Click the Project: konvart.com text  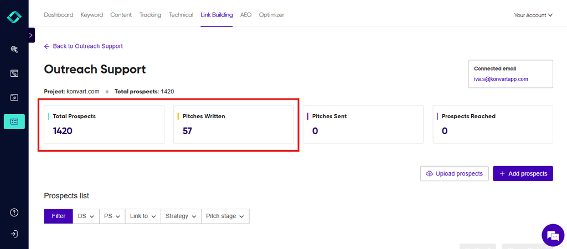tap(71, 92)
